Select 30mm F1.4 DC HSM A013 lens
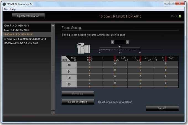188x125 pixels. point(16,25)
